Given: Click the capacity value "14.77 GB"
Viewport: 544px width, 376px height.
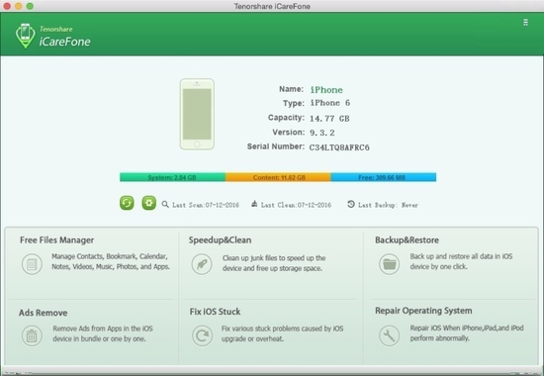Looking at the screenshot, I should pos(329,119).
